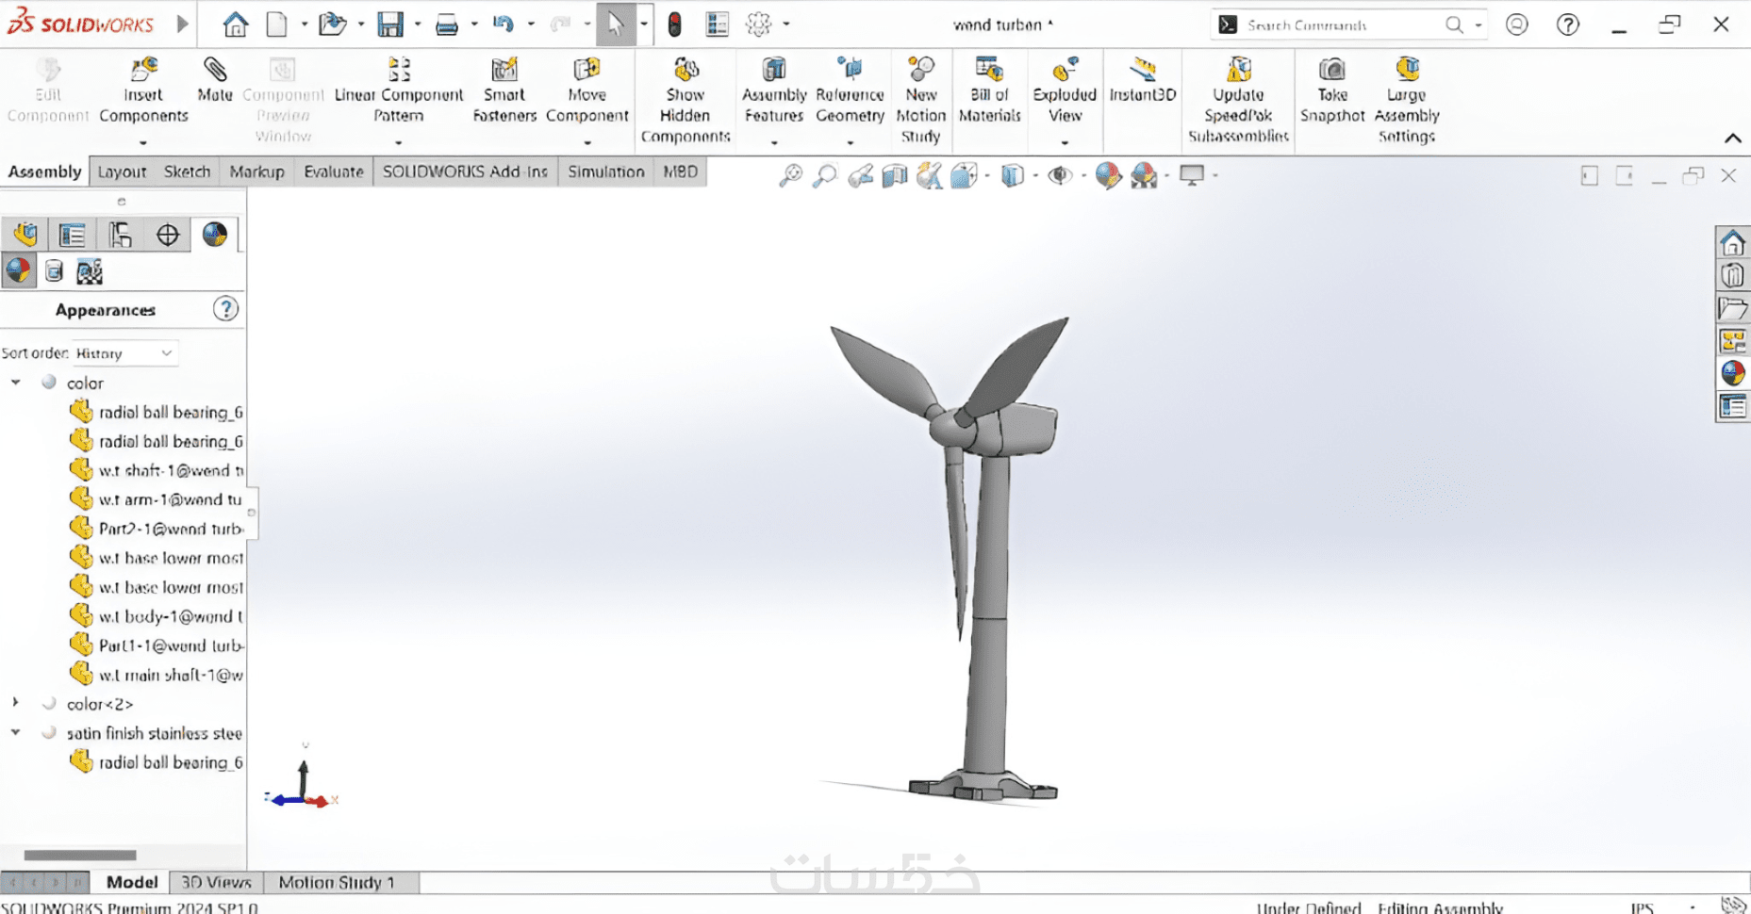
Task: Open a file with the Open folder icon
Action: (332, 24)
